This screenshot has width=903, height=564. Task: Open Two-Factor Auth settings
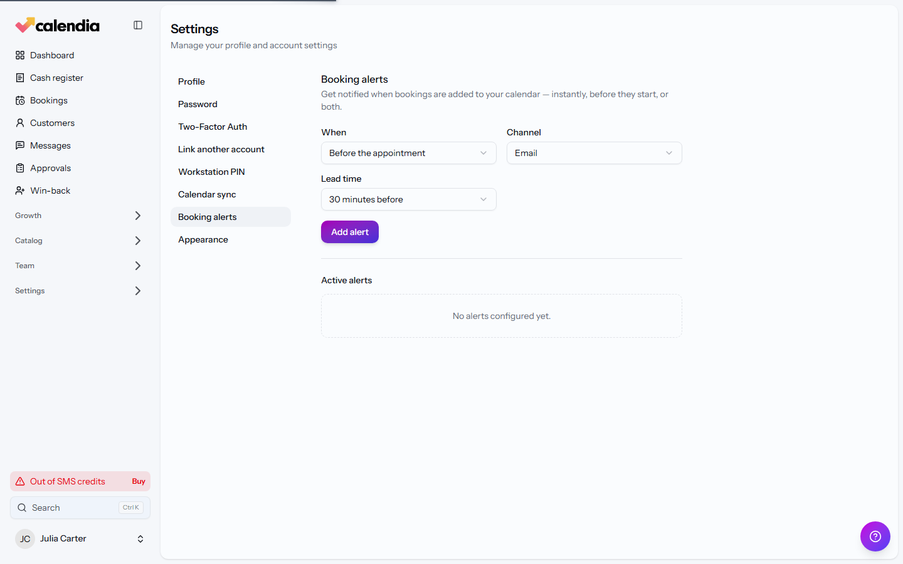(x=231, y=127)
